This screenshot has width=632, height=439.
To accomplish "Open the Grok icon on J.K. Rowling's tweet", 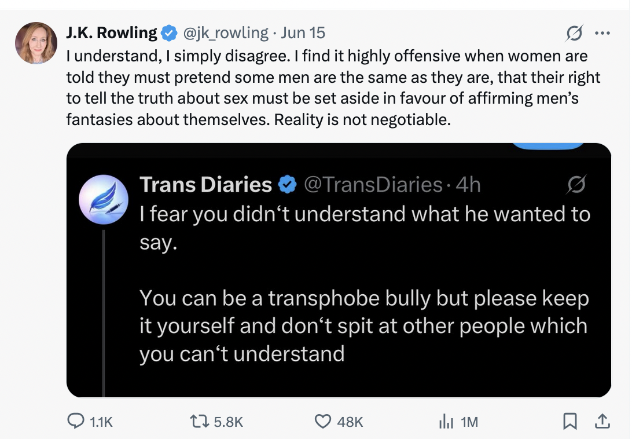I will pos(574,33).
